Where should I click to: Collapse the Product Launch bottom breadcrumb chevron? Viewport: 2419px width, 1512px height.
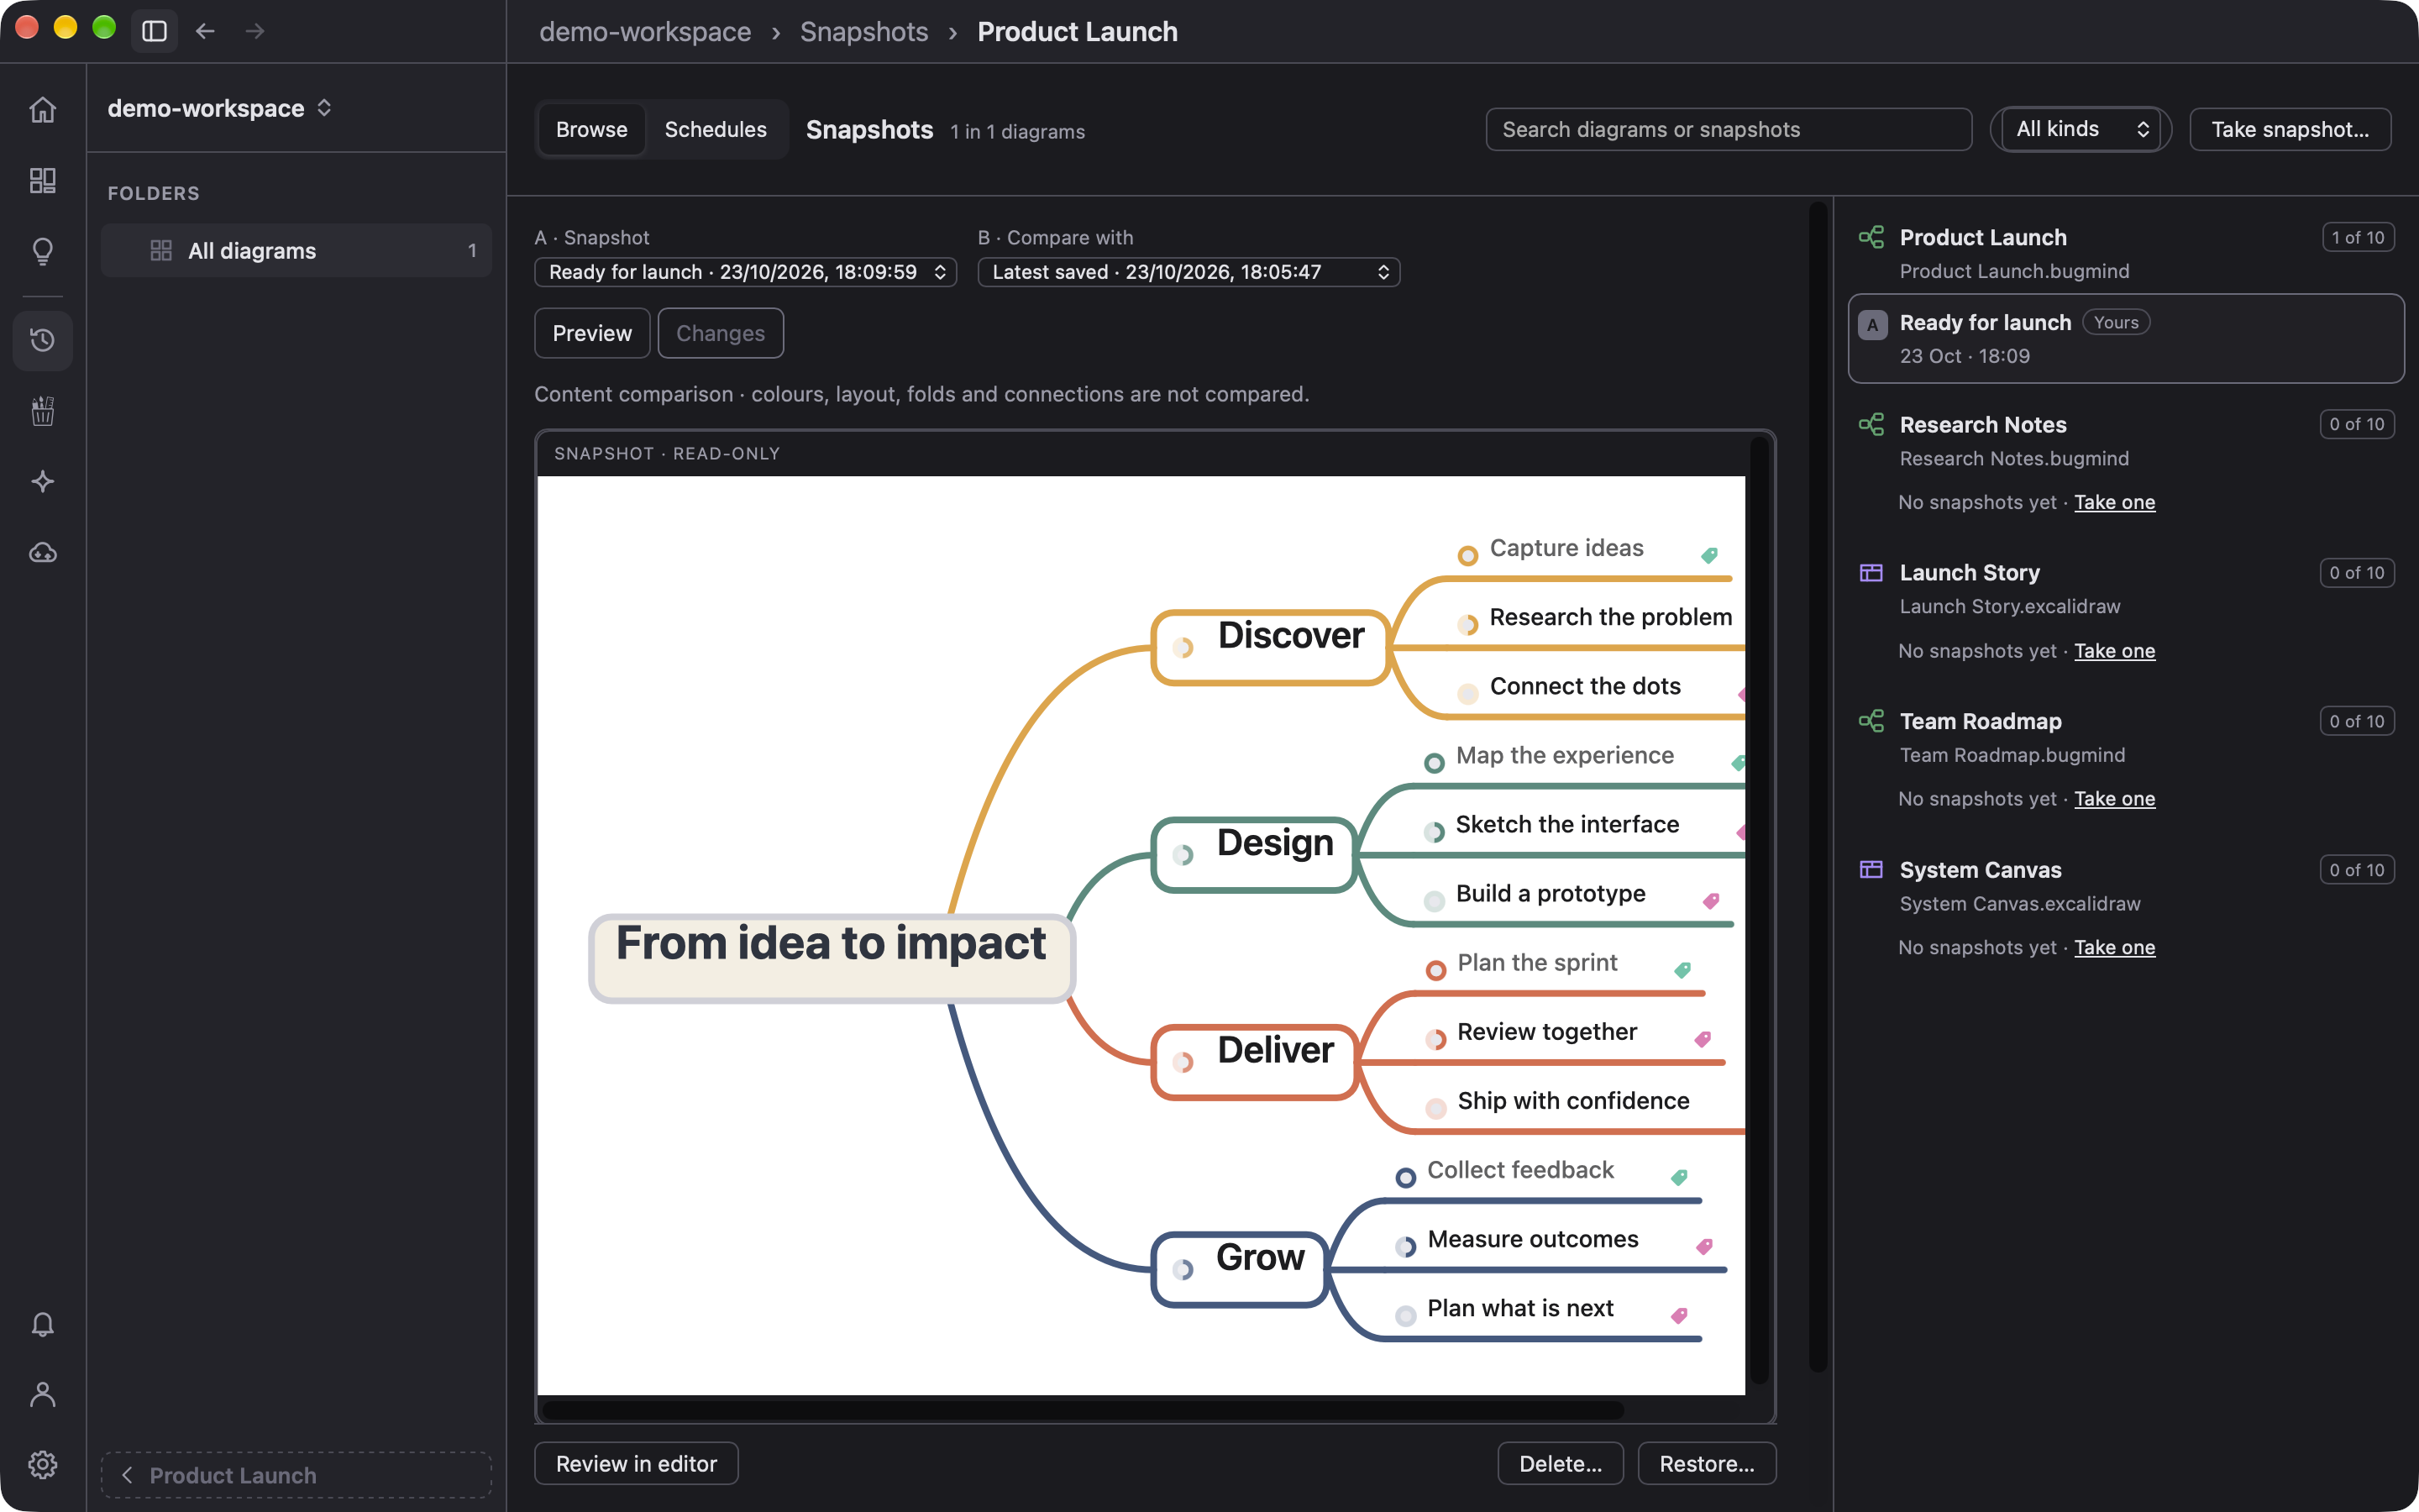point(127,1475)
